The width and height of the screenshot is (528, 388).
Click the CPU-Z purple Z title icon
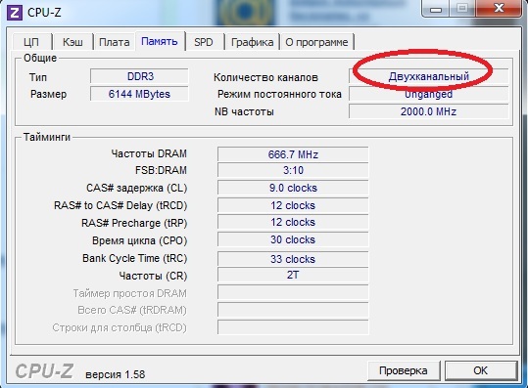[15, 13]
